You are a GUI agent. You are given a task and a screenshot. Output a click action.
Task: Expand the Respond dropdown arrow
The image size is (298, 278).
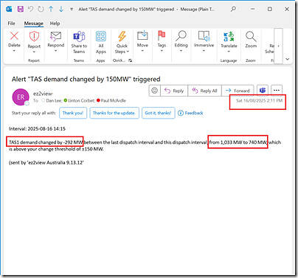coord(56,51)
